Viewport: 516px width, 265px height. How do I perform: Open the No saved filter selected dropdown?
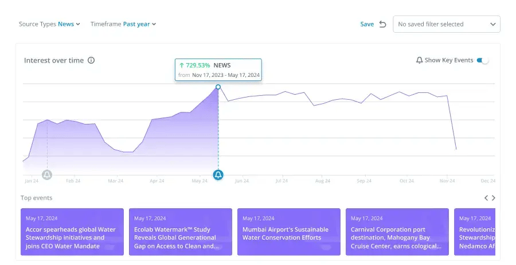pos(447,24)
